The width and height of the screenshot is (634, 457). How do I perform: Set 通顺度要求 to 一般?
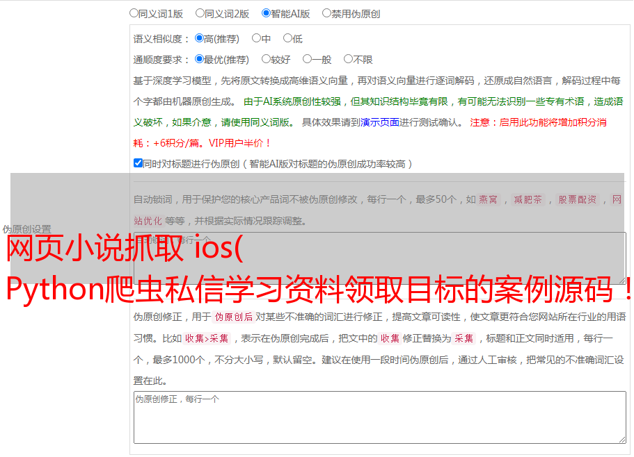[308, 59]
